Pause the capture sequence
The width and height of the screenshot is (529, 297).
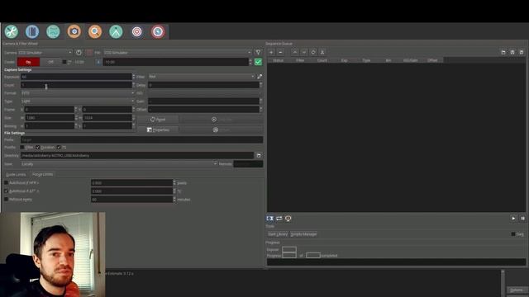[522, 219]
